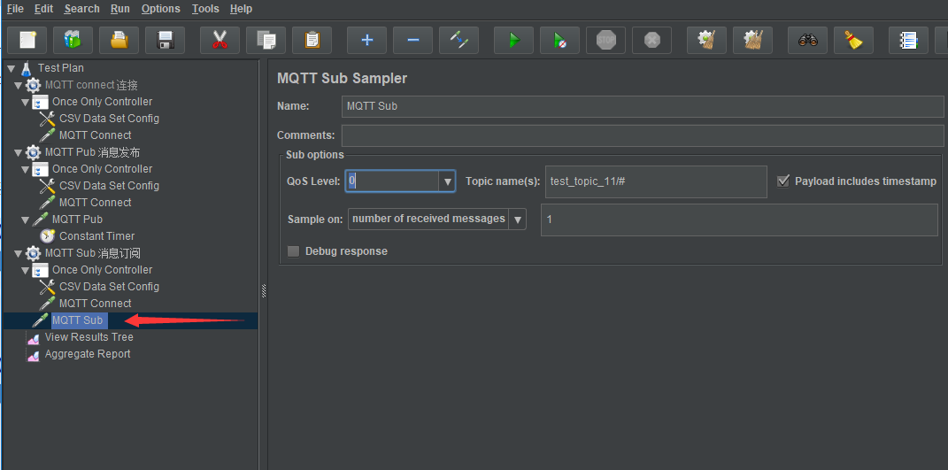
Task: Click the Cut scissors icon
Action: click(x=220, y=41)
